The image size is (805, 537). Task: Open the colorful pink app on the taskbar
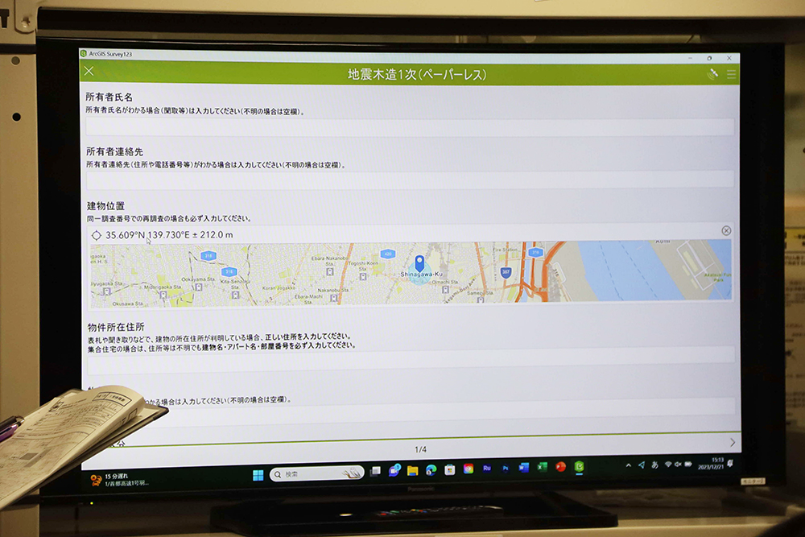[469, 469]
